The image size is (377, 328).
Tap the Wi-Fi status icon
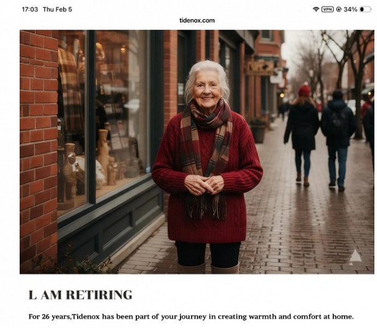[x=316, y=9]
